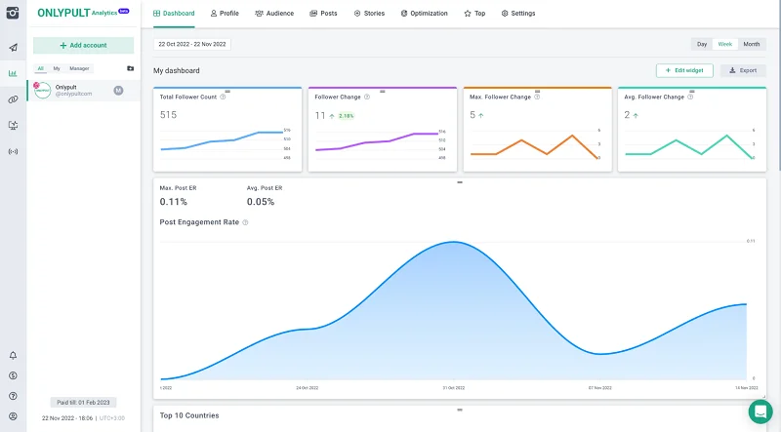Open the paper plane publishing icon in sidebar

(x=13, y=47)
